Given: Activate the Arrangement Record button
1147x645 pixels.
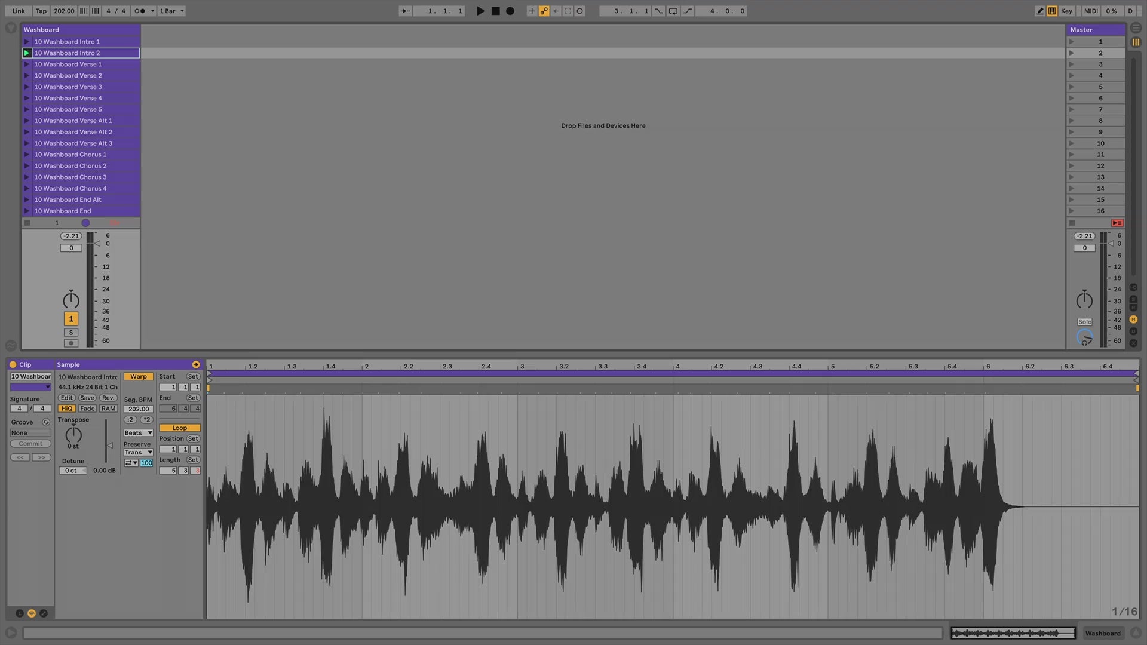Looking at the screenshot, I should click(x=510, y=11).
